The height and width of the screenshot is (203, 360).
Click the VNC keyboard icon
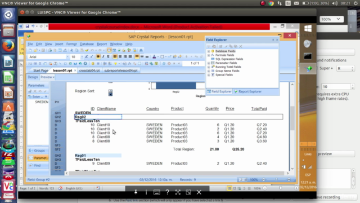(156, 192)
